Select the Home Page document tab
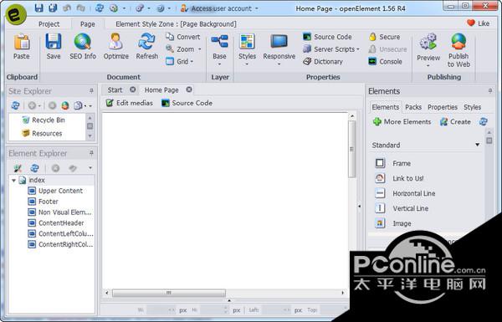This screenshot has height=322, width=502. [161, 90]
